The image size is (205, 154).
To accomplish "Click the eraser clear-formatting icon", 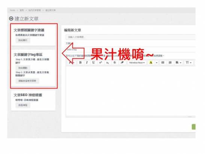I will pos(122,63).
